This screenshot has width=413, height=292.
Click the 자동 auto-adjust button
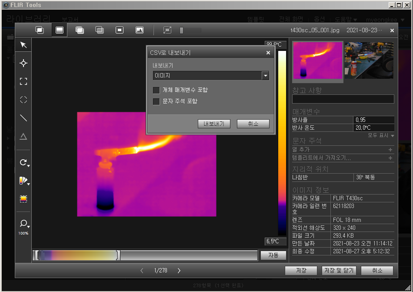[x=273, y=255]
